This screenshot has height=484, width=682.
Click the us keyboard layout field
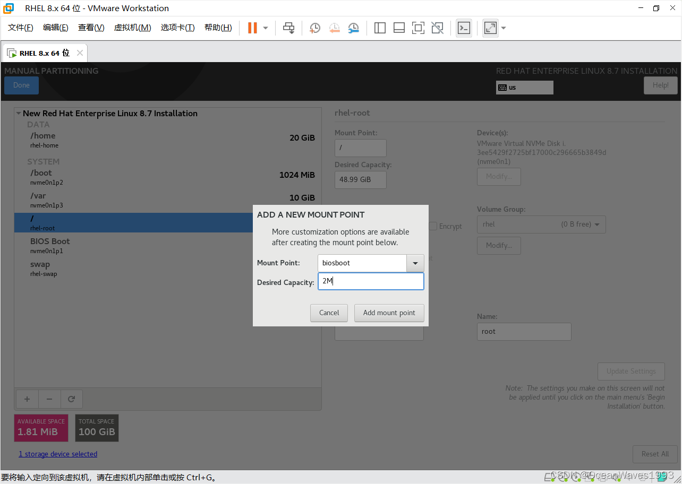pos(525,88)
